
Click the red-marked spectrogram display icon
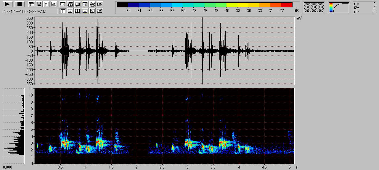(x=63, y=4)
